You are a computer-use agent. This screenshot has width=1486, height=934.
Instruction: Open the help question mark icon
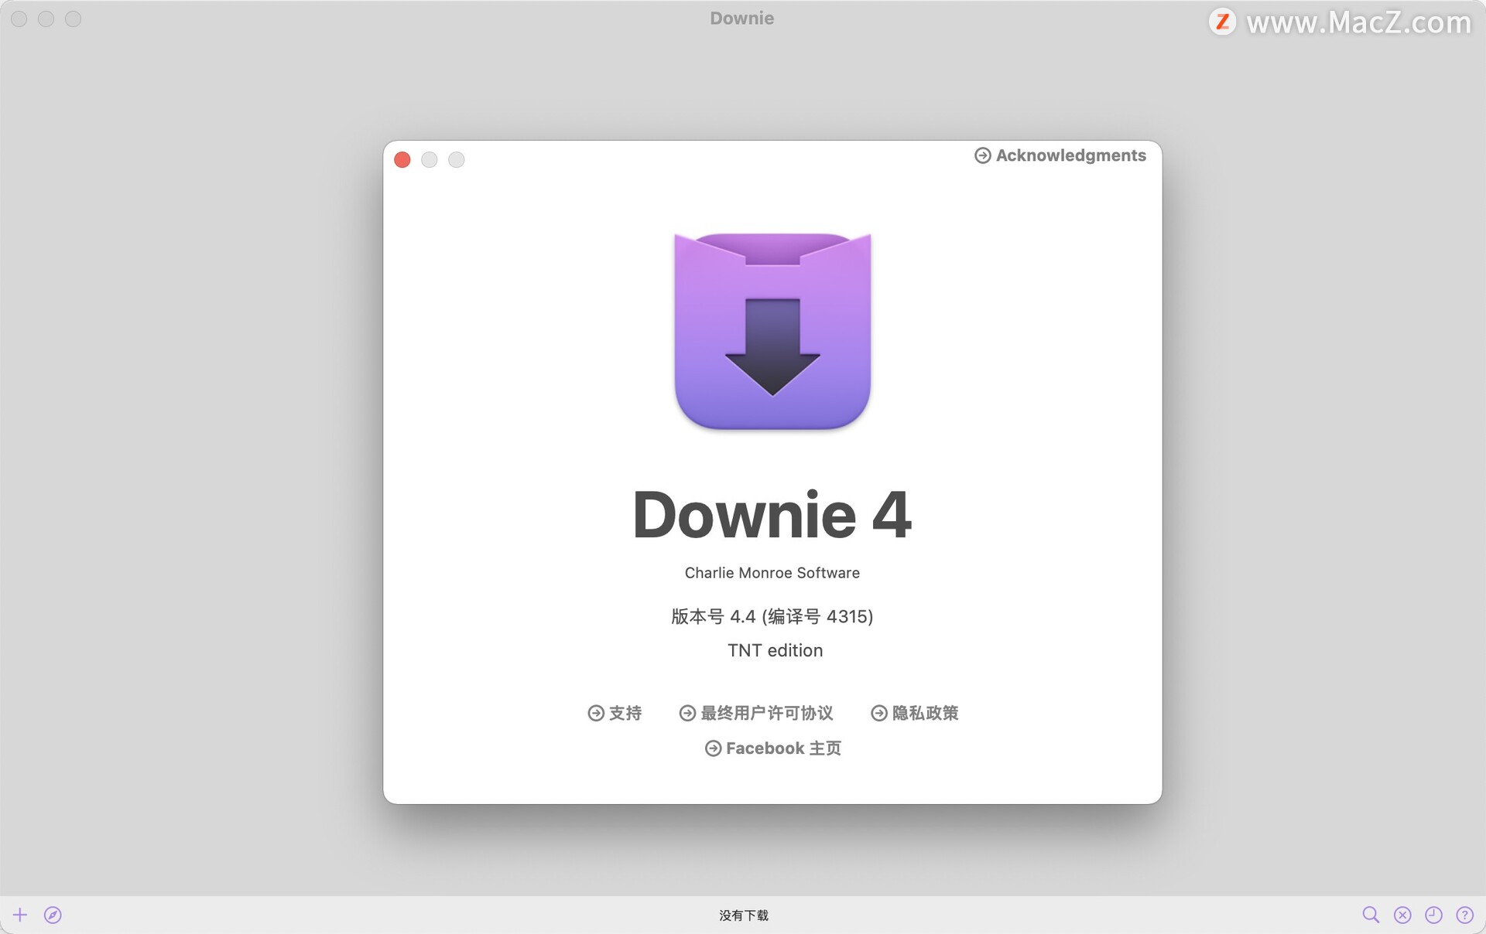click(1464, 915)
